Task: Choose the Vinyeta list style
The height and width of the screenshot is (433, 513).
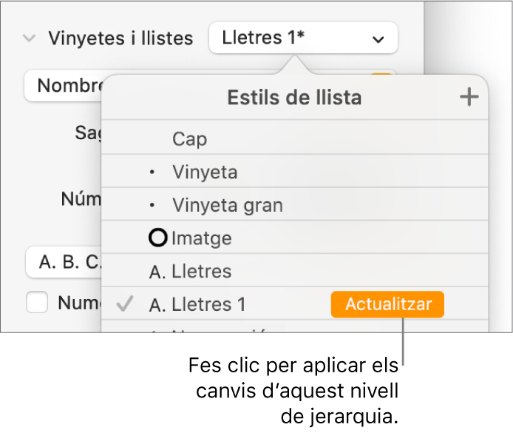Action: coord(294,171)
